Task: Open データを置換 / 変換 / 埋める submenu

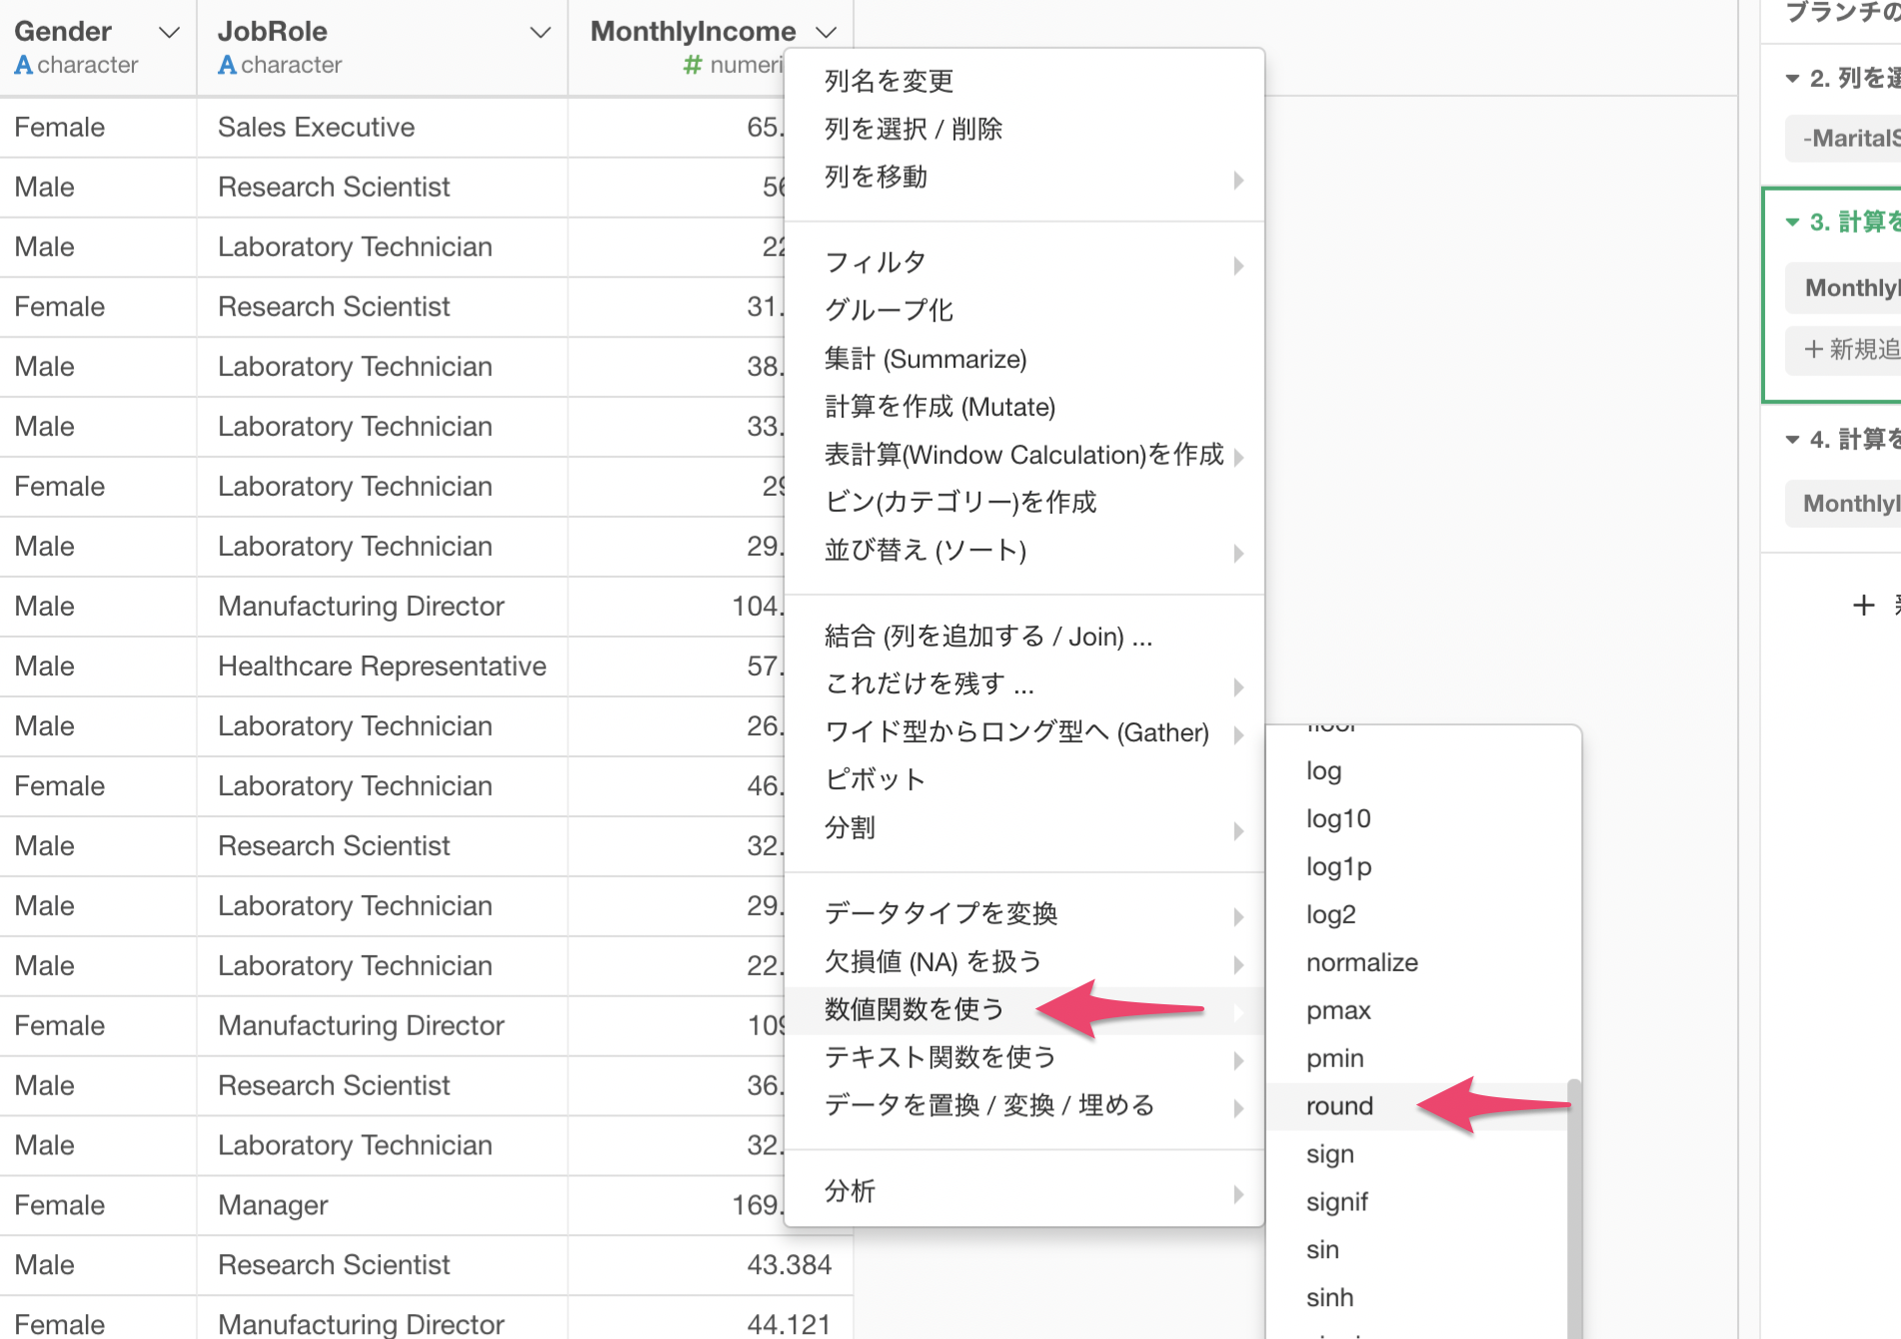Action: [1024, 1106]
